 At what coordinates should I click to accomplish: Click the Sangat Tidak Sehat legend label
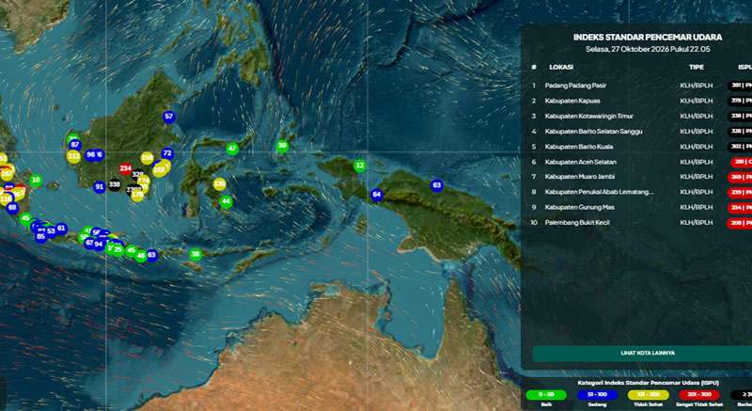pyautogui.click(x=699, y=405)
